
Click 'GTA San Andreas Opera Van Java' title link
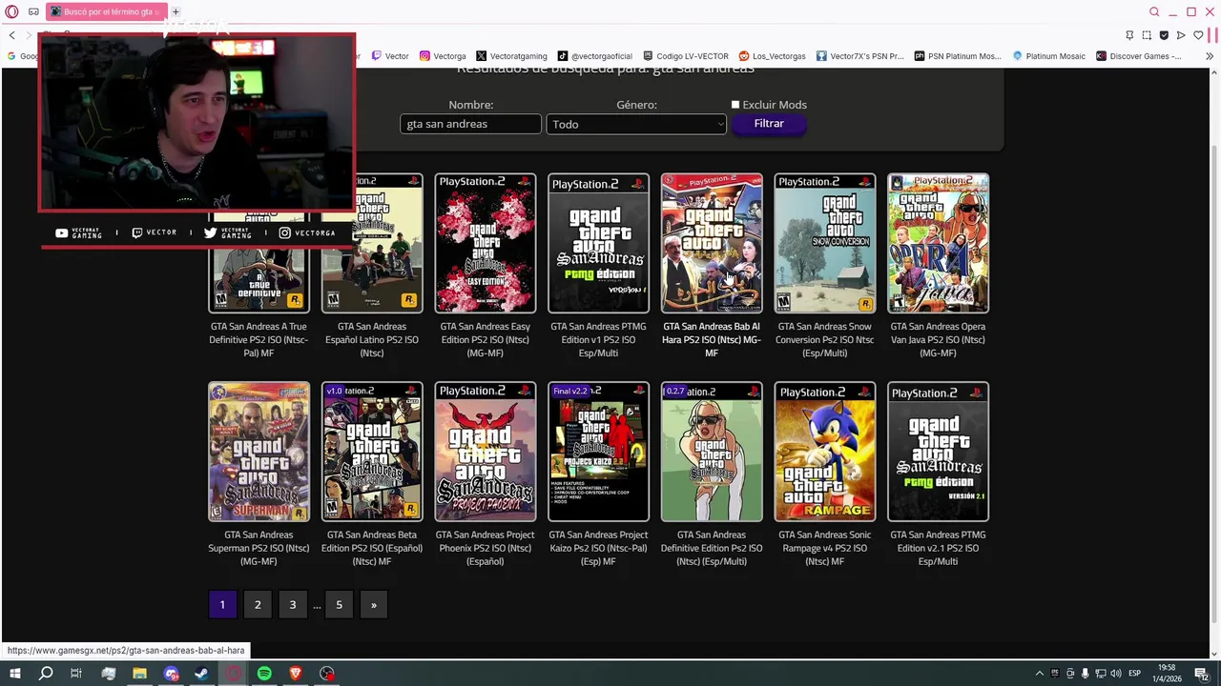point(939,339)
